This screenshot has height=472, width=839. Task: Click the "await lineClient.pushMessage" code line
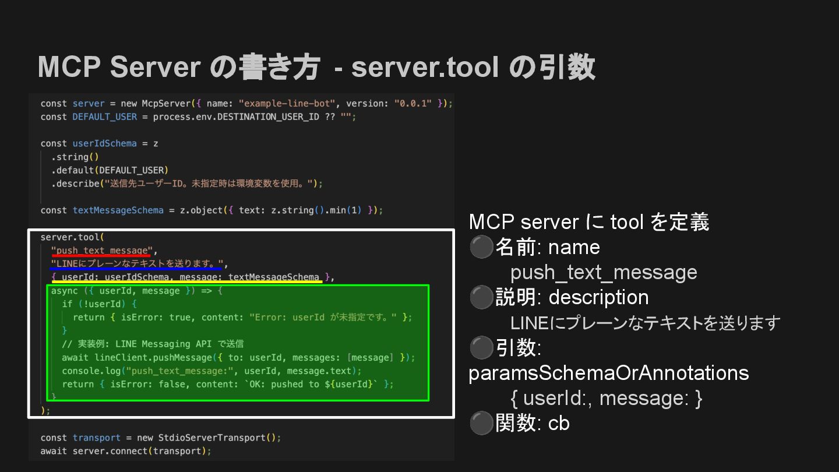coord(238,357)
